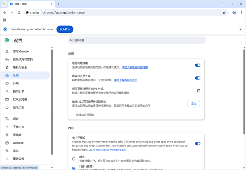This screenshot has width=246, height=170.
Task: Open the browser three-dot menu
Action: 241,12
